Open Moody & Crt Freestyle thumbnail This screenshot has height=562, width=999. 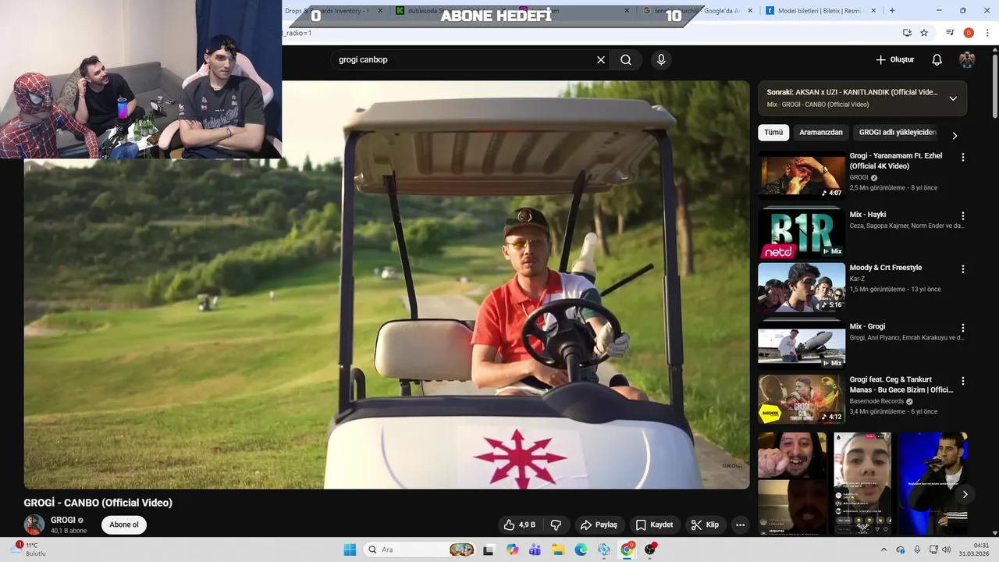coord(802,287)
